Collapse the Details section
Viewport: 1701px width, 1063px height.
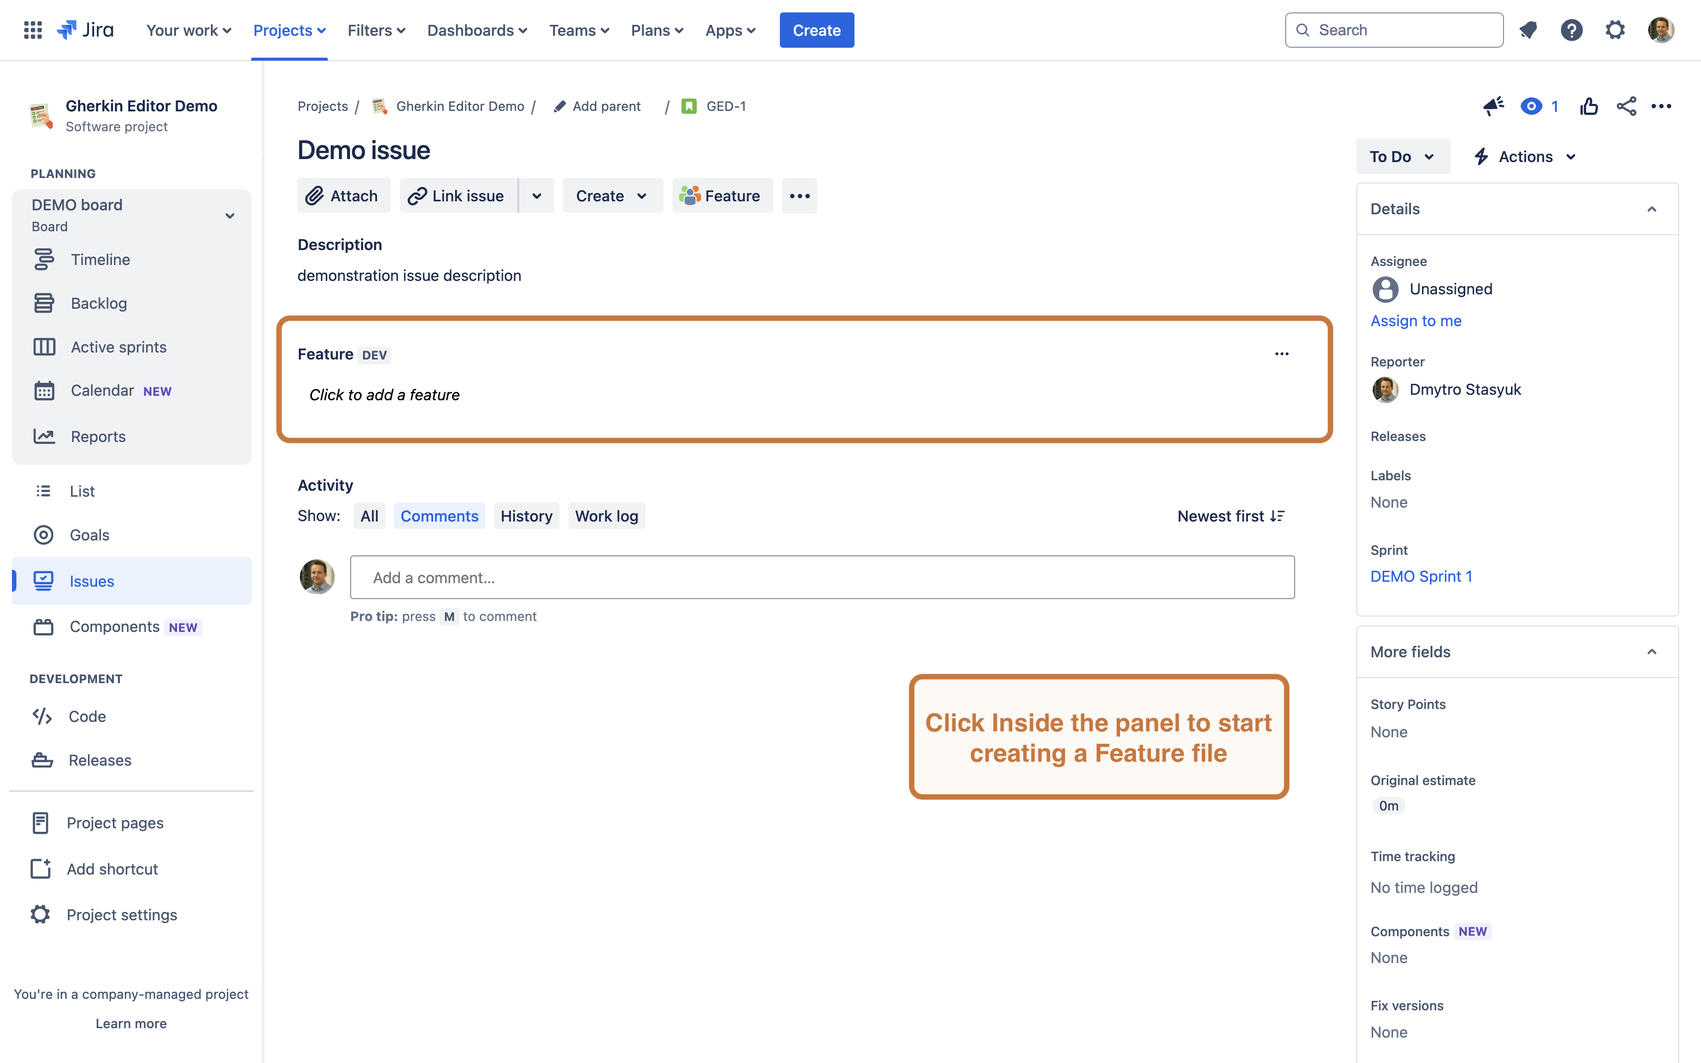[x=1652, y=209]
